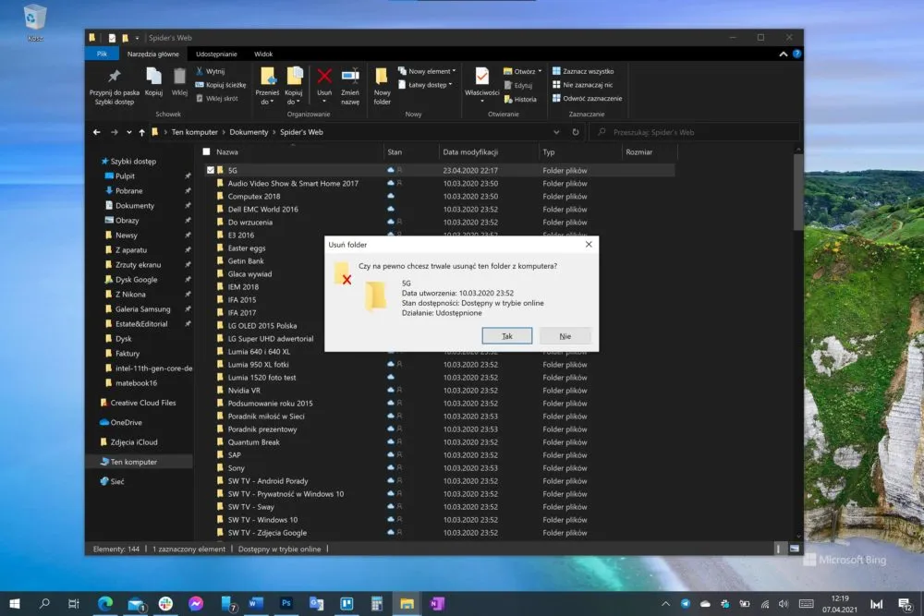Switch to the Udostępnianie ribbon tab
This screenshot has height=616, width=924.
(216, 54)
